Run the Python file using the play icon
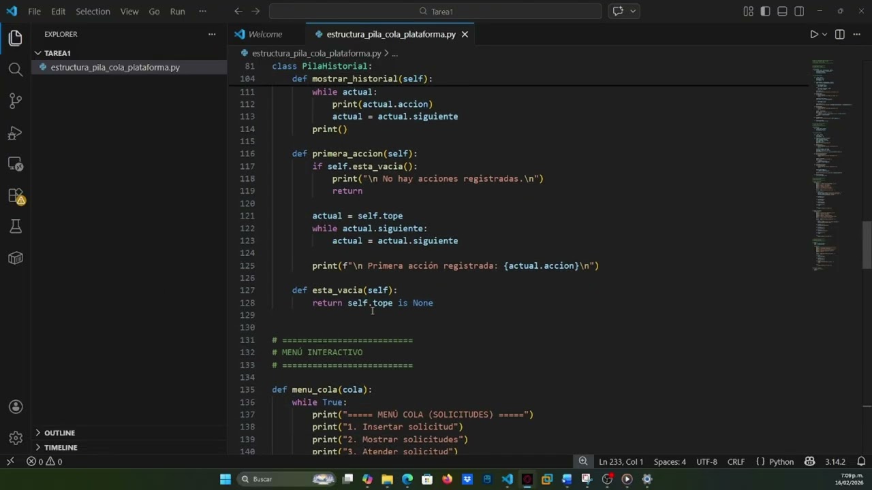872x490 pixels. pyautogui.click(x=813, y=34)
